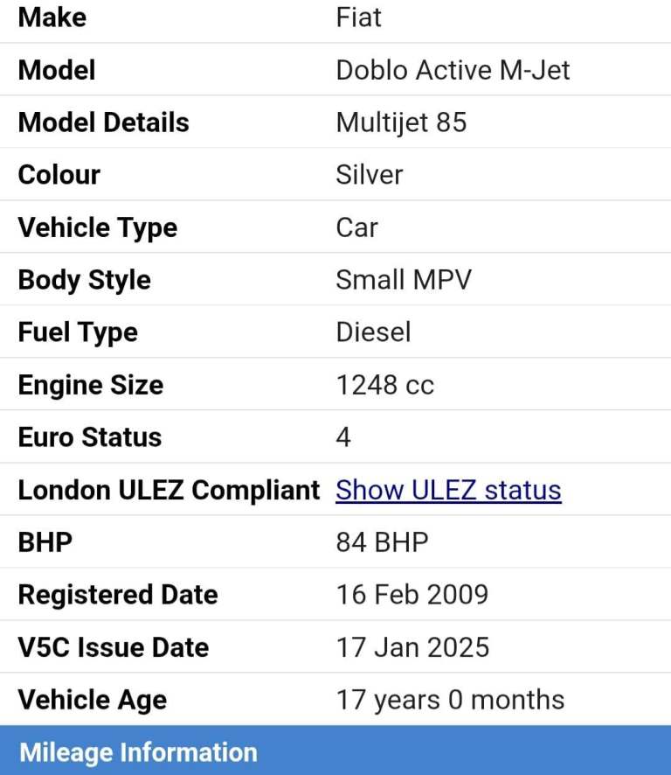
Task: Select the Diesel fuel type value
Action: tap(373, 332)
